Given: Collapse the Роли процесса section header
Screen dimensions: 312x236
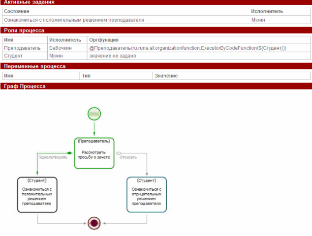Looking at the screenshot, I should pyautogui.click(x=24, y=30).
